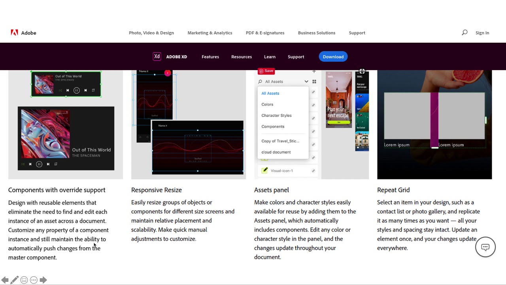506x285 pixels.
Task: Click Sign In link
Action: (x=482, y=33)
